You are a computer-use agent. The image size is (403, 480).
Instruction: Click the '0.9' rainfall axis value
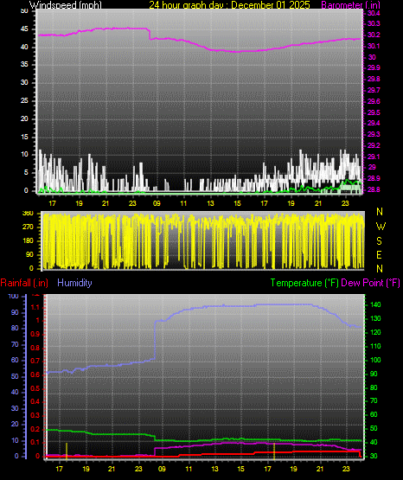(x=35, y=334)
